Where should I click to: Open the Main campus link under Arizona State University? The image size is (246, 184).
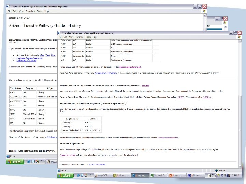(42, 55)
